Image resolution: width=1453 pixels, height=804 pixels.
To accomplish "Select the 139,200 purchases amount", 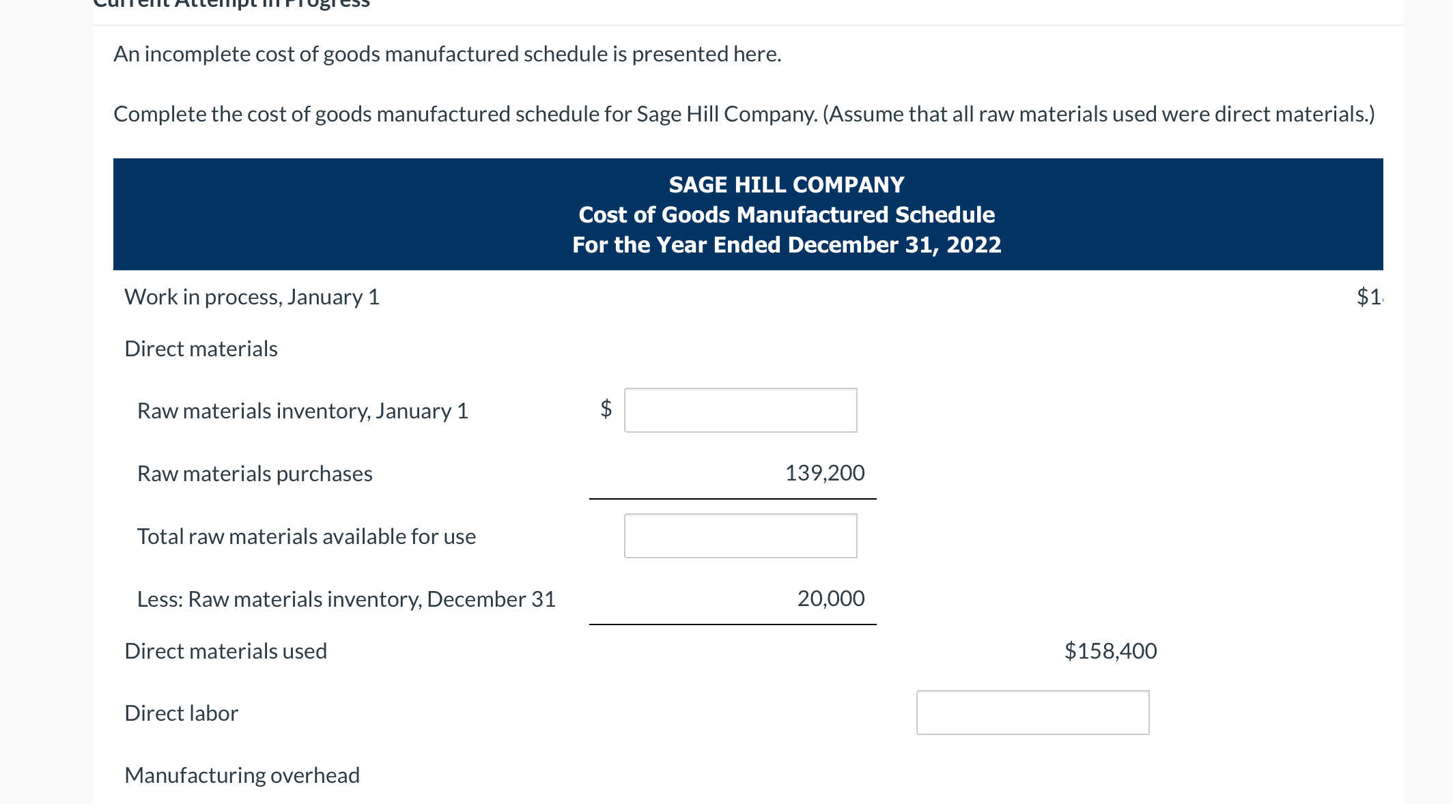I will point(825,472).
